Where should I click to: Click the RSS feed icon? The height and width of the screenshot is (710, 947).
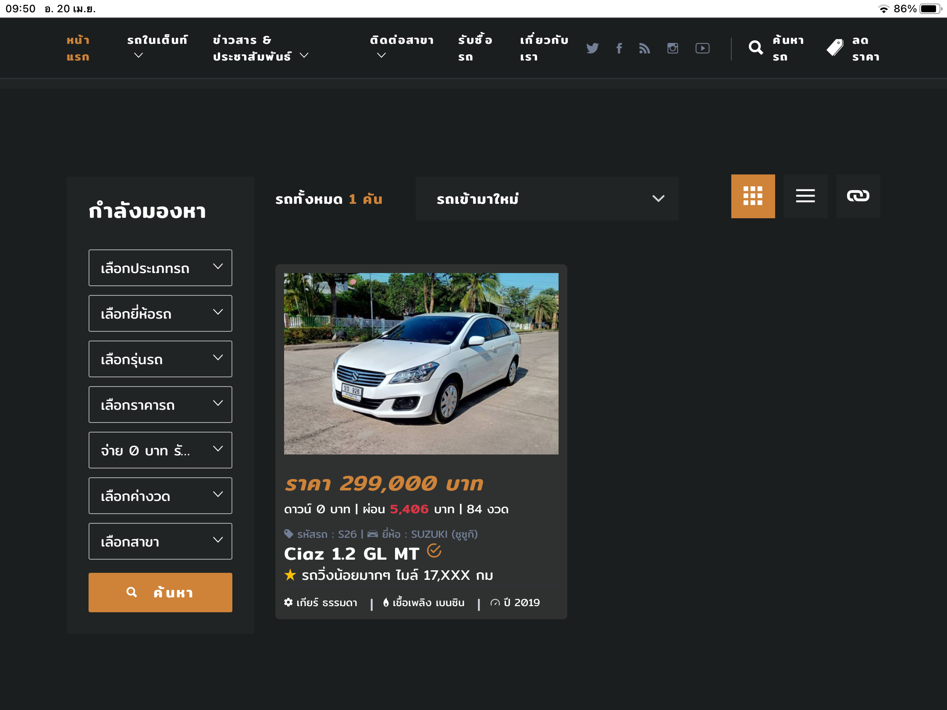pyautogui.click(x=644, y=48)
